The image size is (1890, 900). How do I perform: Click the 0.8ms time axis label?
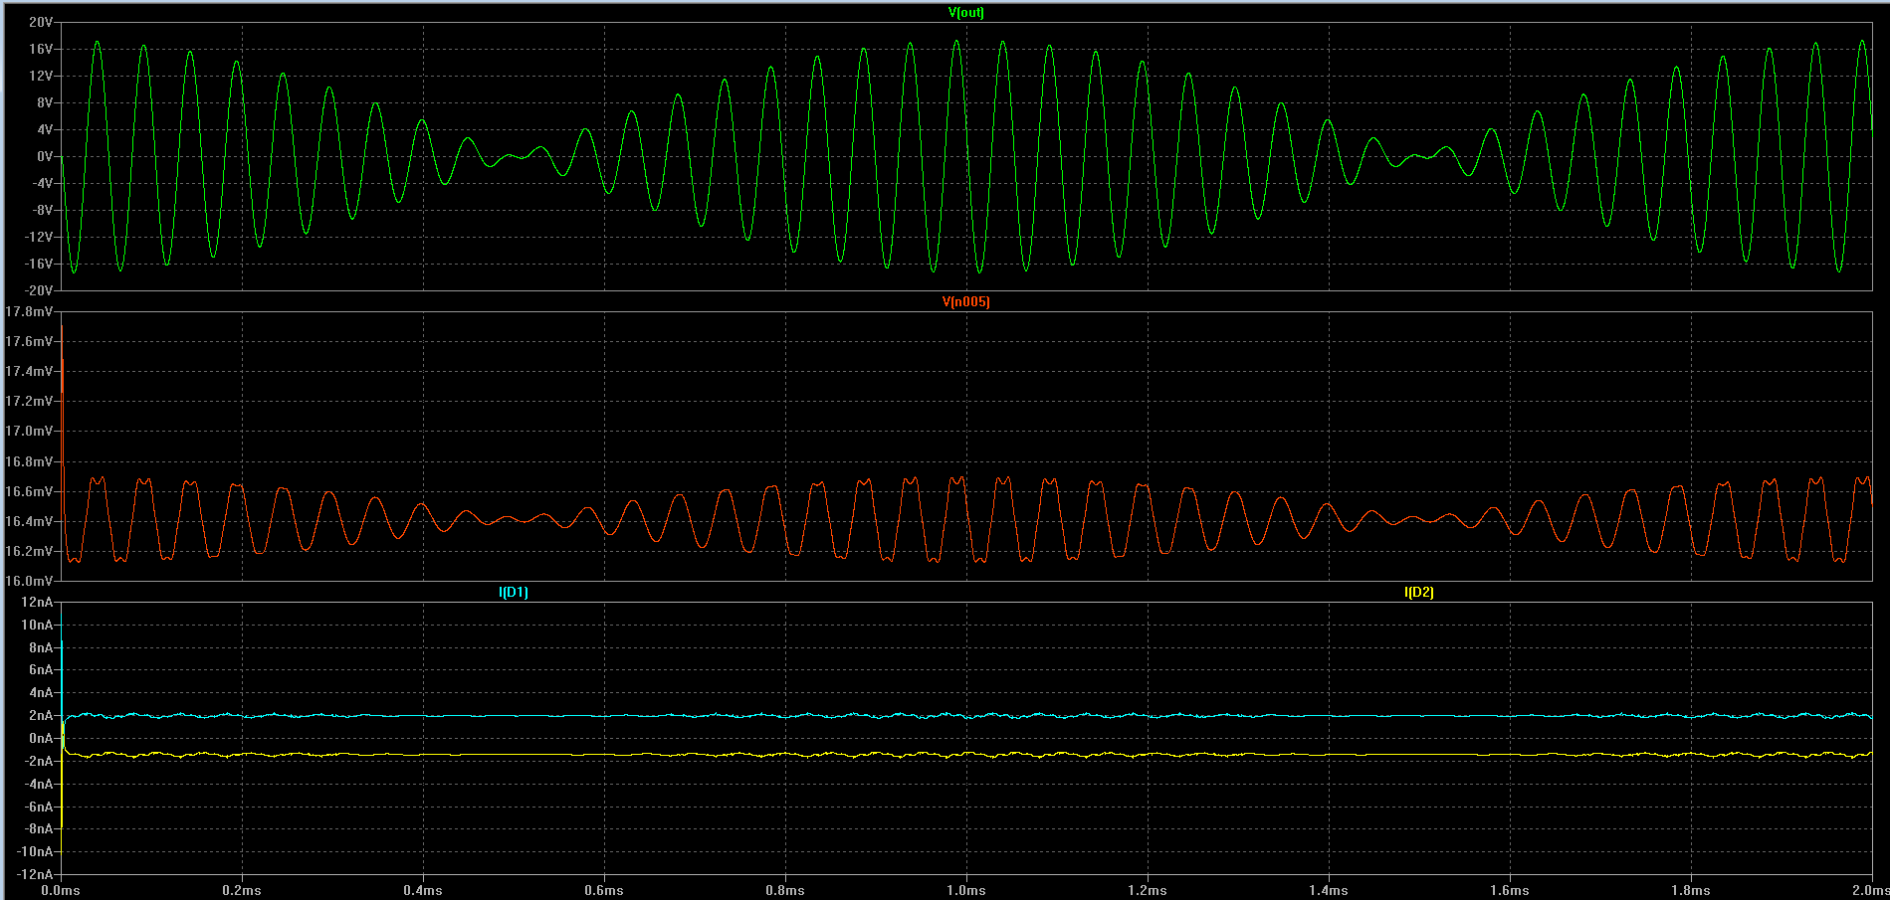785,890
